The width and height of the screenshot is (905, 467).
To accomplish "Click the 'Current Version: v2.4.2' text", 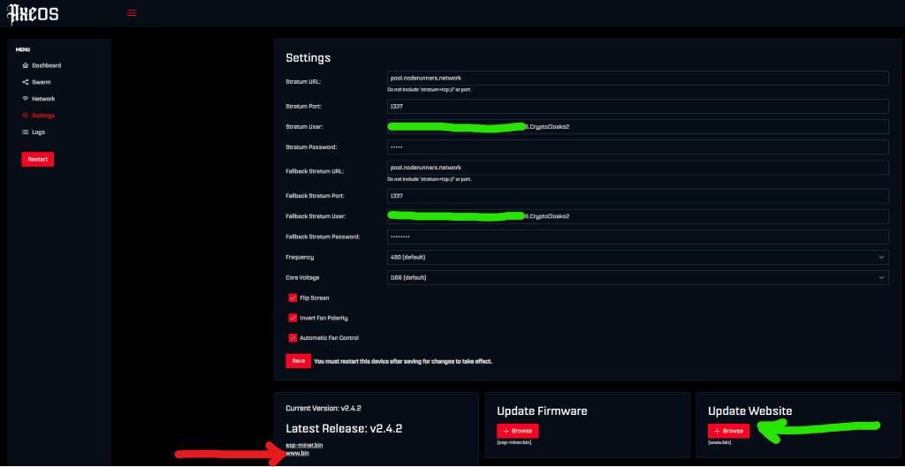I will tap(323, 408).
